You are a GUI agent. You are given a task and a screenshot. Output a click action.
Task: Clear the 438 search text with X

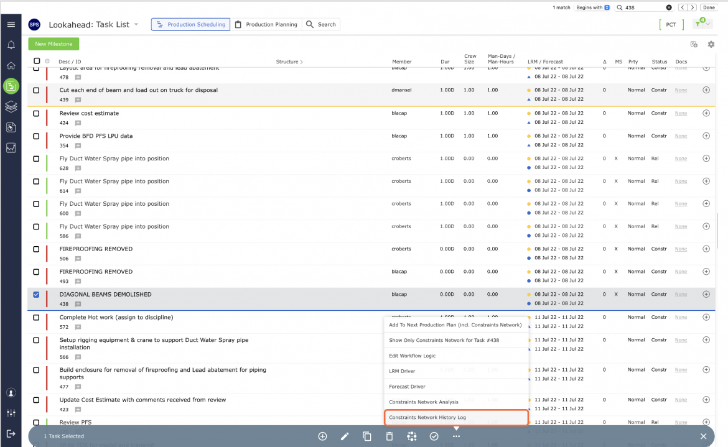pos(668,7)
